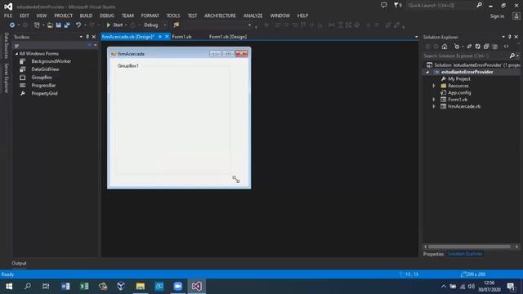Show hidden system tray icons

[x=443, y=287]
